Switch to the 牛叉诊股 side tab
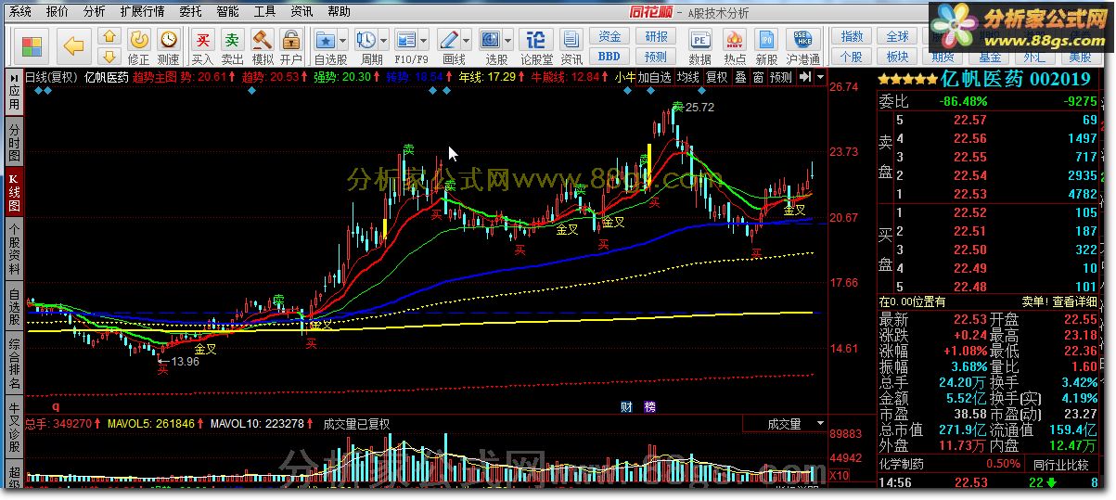This screenshot has height=500, width=1116. pyautogui.click(x=14, y=427)
